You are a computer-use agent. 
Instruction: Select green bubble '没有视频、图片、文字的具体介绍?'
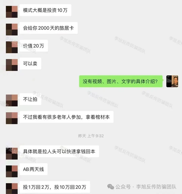click(x=121, y=81)
